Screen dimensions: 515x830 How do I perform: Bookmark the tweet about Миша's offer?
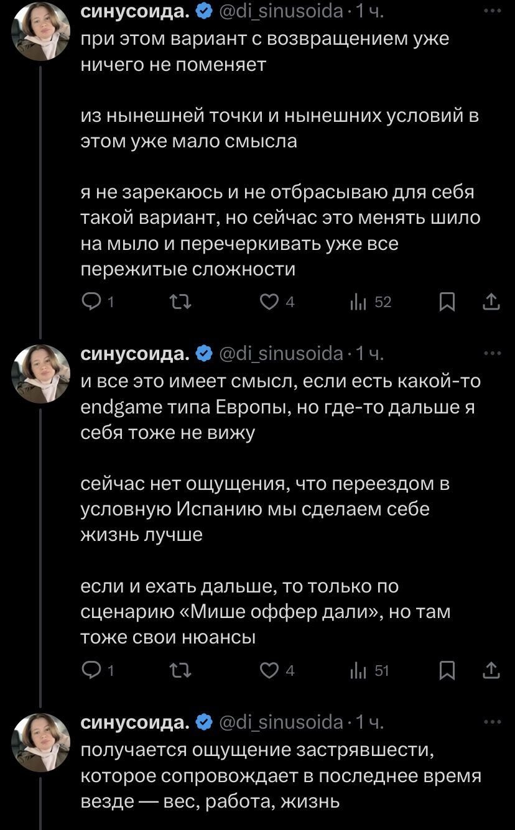click(447, 670)
